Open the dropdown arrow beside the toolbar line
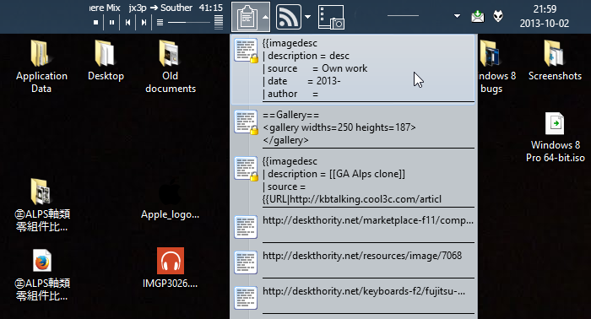The height and width of the screenshot is (319, 591). click(457, 16)
